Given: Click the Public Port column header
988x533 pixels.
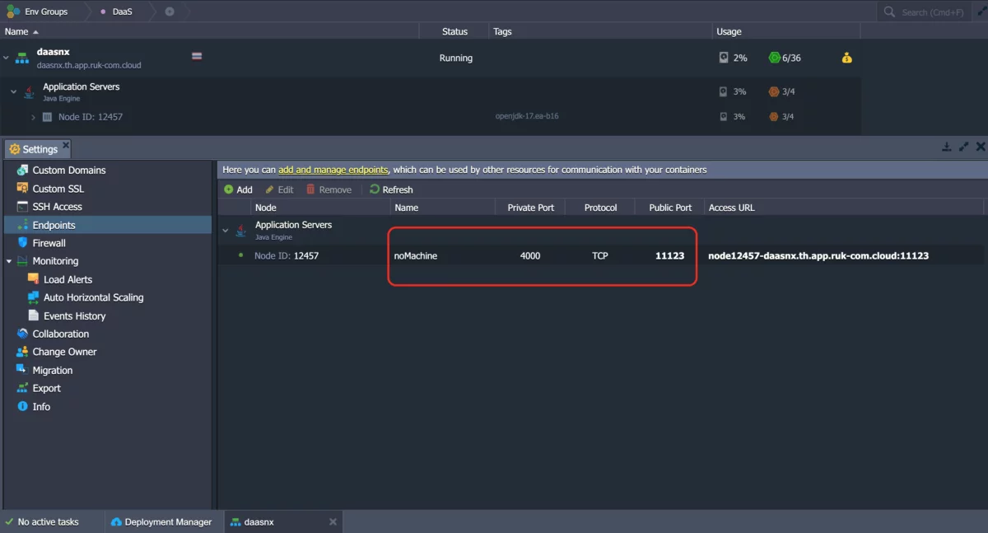Looking at the screenshot, I should click(670, 208).
